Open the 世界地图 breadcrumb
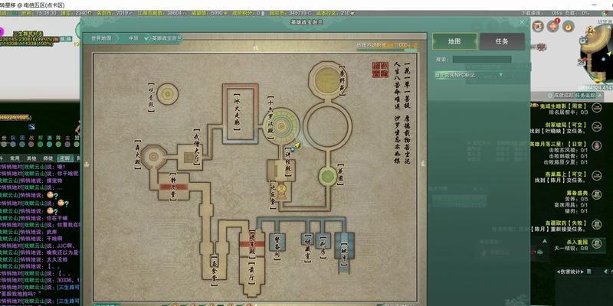The height and width of the screenshot is (306, 613). [101, 38]
